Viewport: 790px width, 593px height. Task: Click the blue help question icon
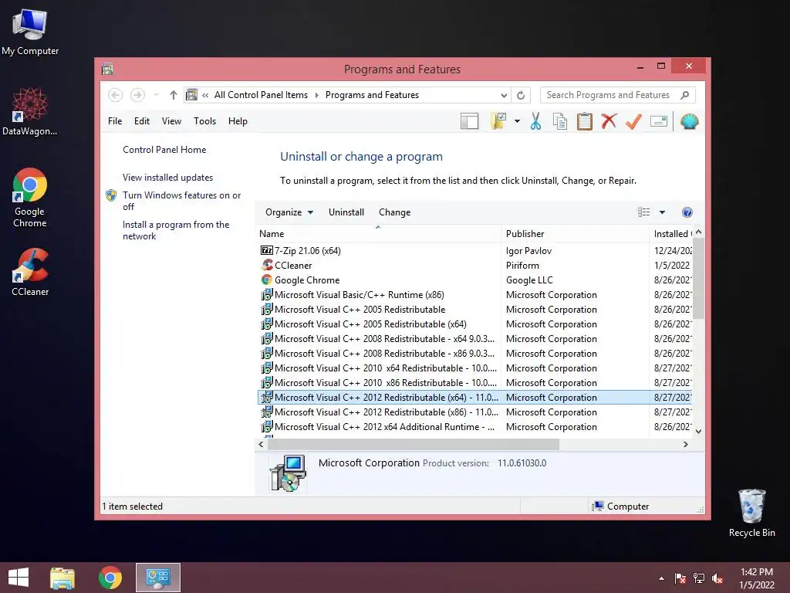tap(687, 212)
